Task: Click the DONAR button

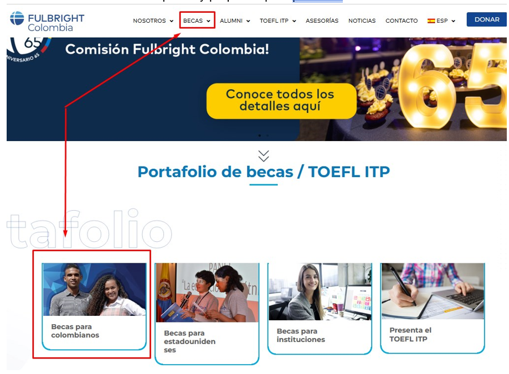Action: coord(487,19)
